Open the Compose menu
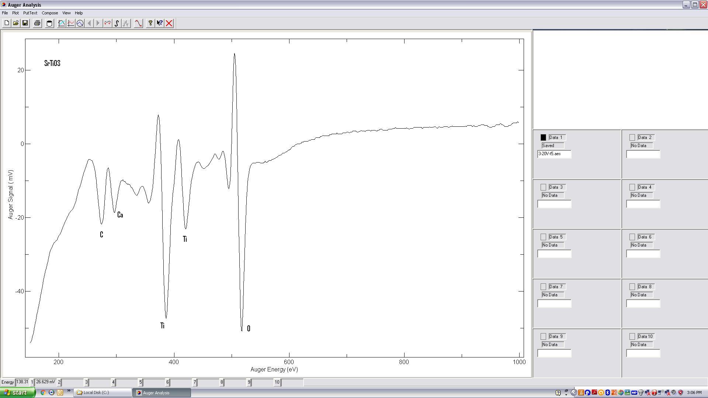This screenshot has width=708, height=398. coord(50,13)
